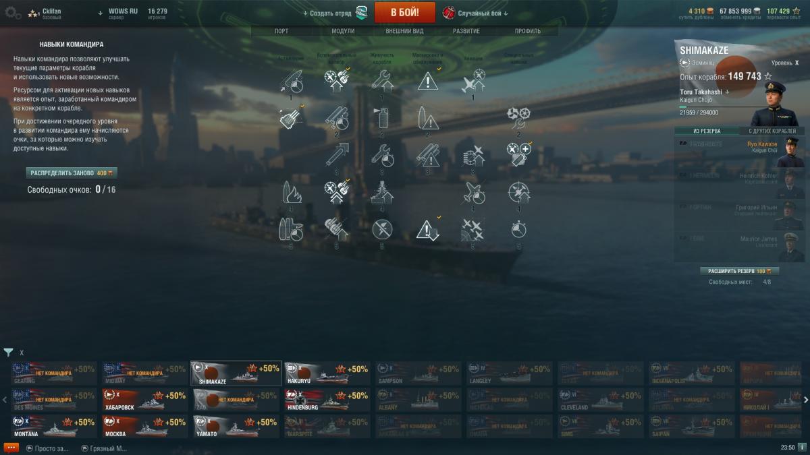Select the warning-triangle skill in the first row
The height and width of the screenshot is (455, 810).
(428, 82)
